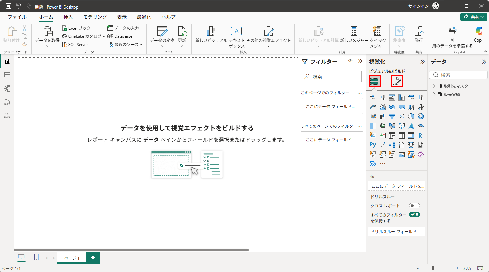Click the fit to page icon

click(x=480, y=268)
